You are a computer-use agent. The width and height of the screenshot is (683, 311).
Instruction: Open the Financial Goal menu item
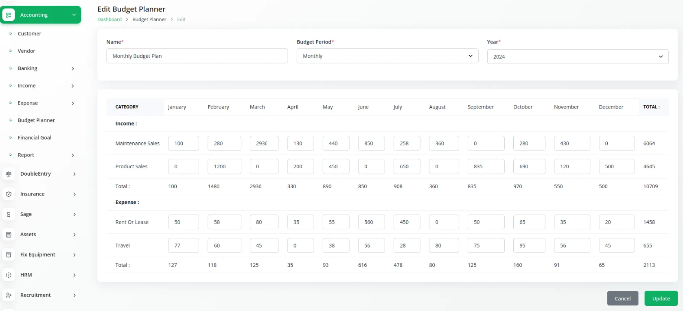tap(35, 138)
